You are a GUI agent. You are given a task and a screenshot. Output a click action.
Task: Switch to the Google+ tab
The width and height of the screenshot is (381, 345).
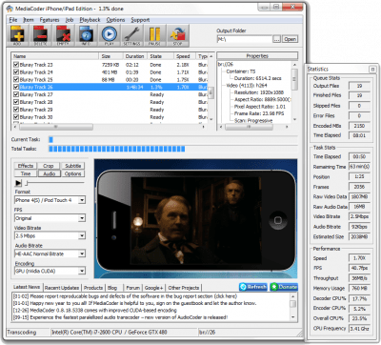click(x=153, y=288)
